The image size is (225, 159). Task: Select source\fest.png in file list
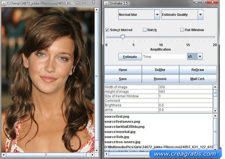117,117
